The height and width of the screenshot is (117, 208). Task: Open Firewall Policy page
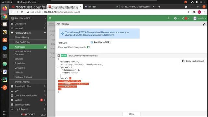pos(22,37)
